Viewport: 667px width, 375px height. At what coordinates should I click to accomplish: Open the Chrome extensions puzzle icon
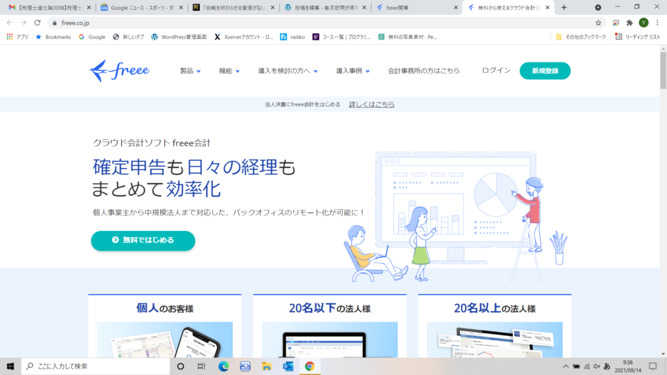[629, 22]
